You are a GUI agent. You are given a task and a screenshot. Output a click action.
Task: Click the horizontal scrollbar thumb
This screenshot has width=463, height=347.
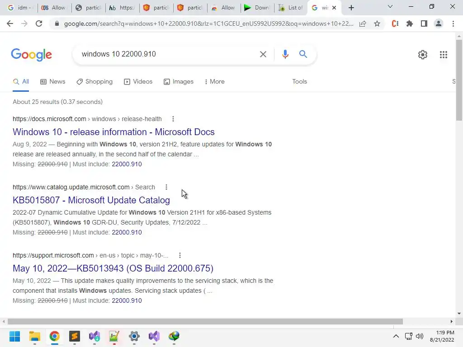pyautogui.click(x=205, y=321)
